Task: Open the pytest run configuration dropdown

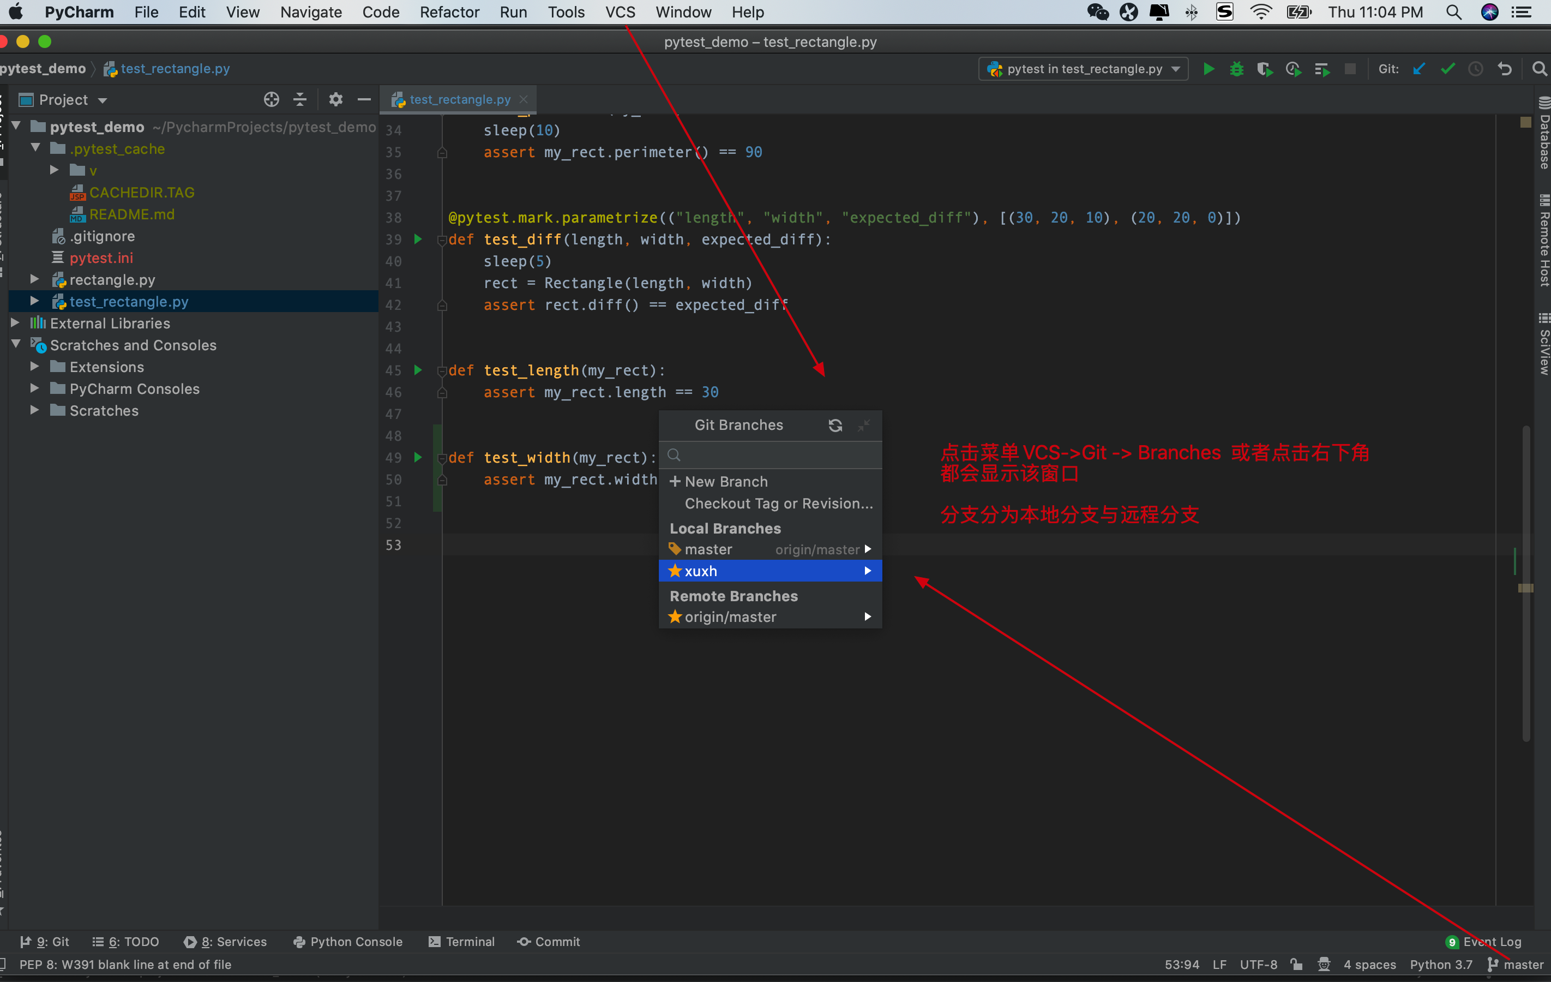Action: (1084, 69)
